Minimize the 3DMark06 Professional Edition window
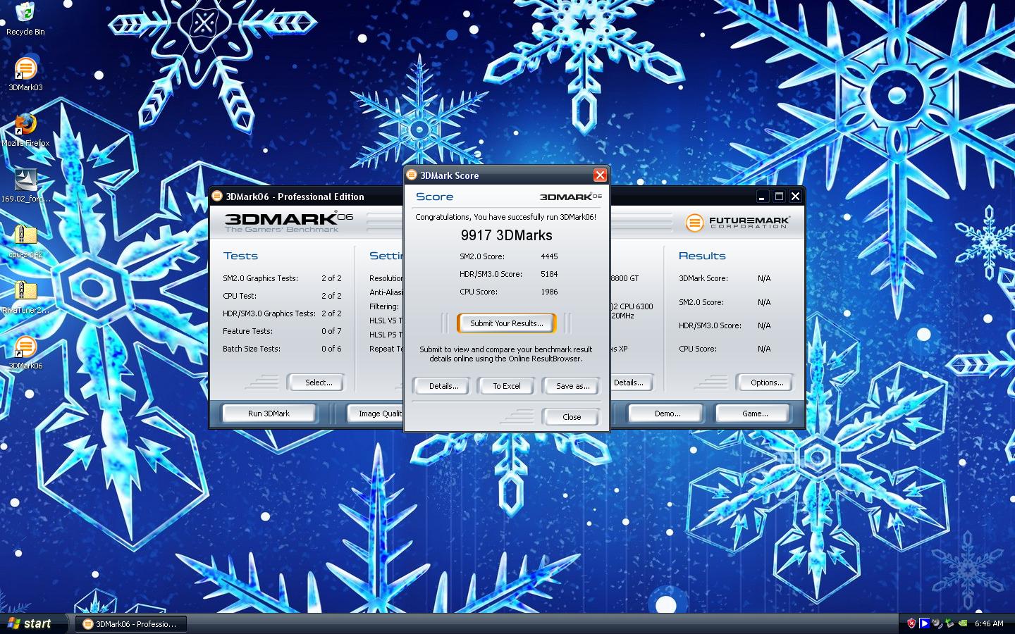The image size is (1015, 634). (x=762, y=197)
